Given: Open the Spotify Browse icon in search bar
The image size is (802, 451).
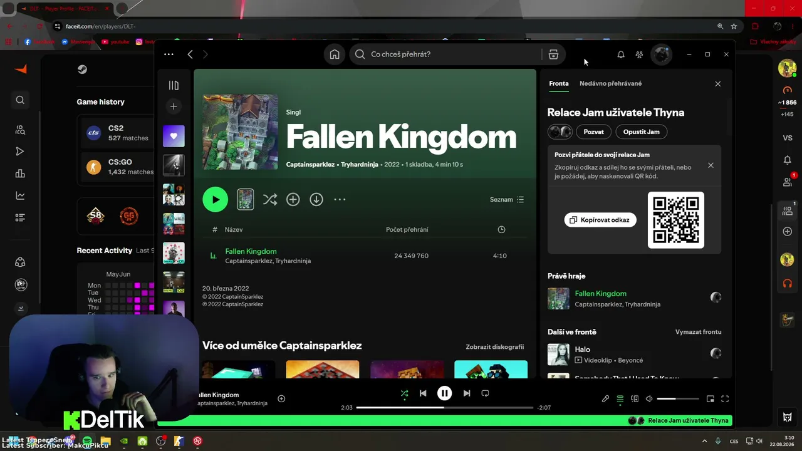Looking at the screenshot, I should pyautogui.click(x=553, y=54).
